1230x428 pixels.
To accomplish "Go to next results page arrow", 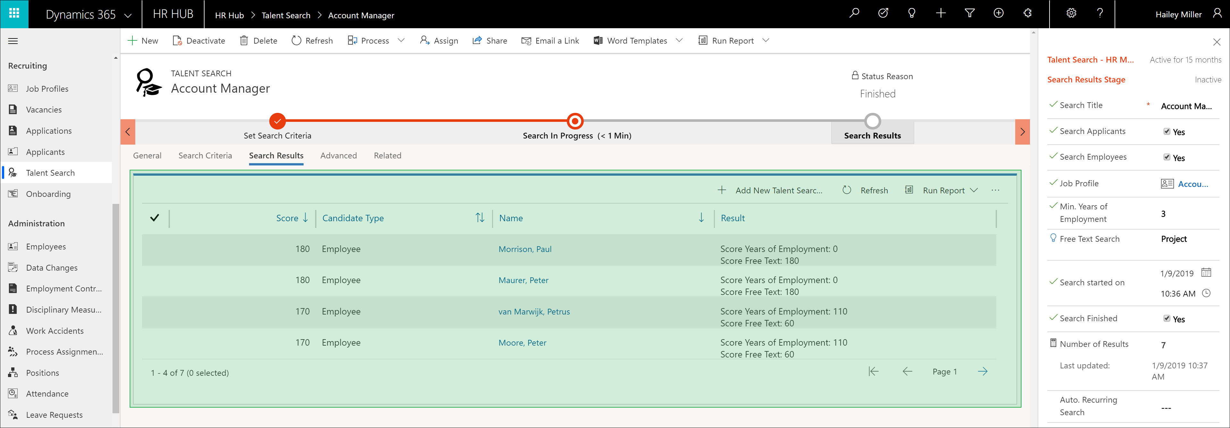I will click(982, 372).
